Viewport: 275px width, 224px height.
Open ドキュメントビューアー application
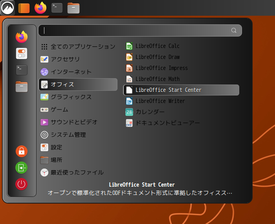(181, 123)
